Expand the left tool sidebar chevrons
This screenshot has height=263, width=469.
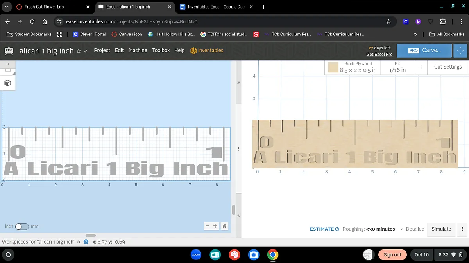[x=7, y=64]
